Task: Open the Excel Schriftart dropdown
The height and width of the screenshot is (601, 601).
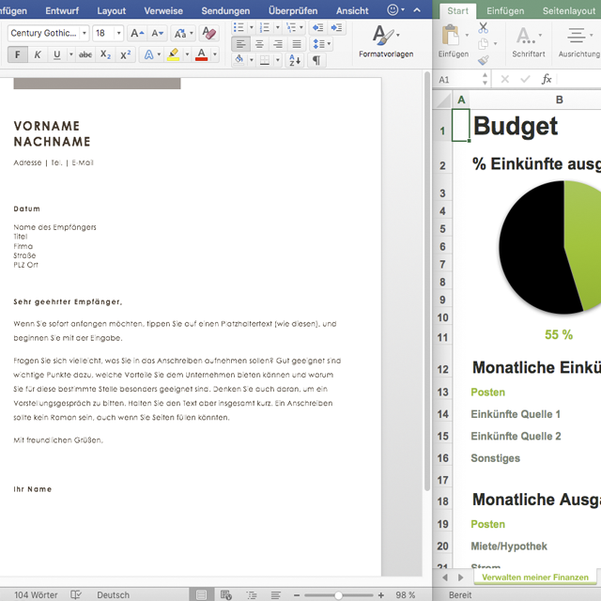Action: pyautogui.click(x=528, y=40)
